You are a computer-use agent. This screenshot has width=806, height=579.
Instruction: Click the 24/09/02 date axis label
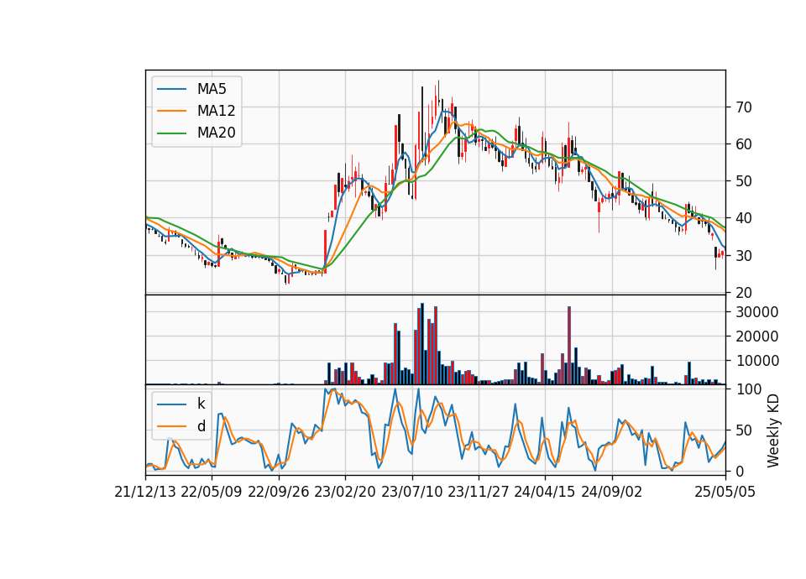click(612, 492)
